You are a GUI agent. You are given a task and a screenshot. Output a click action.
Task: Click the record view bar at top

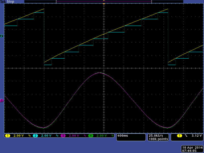tap(104, 2)
